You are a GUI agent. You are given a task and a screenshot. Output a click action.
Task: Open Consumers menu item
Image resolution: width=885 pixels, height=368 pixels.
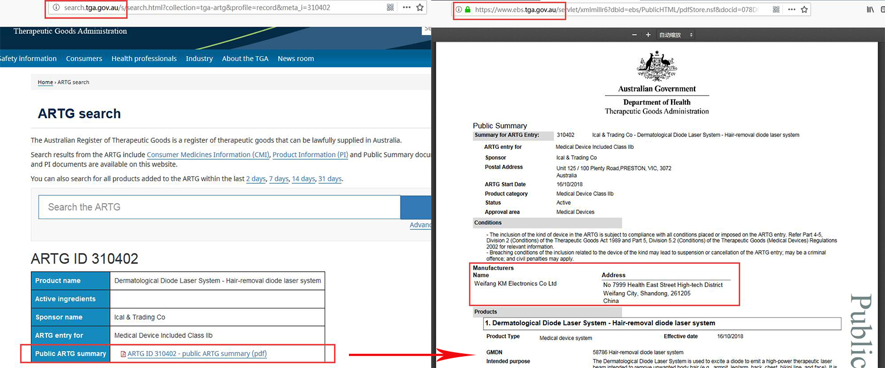84,59
